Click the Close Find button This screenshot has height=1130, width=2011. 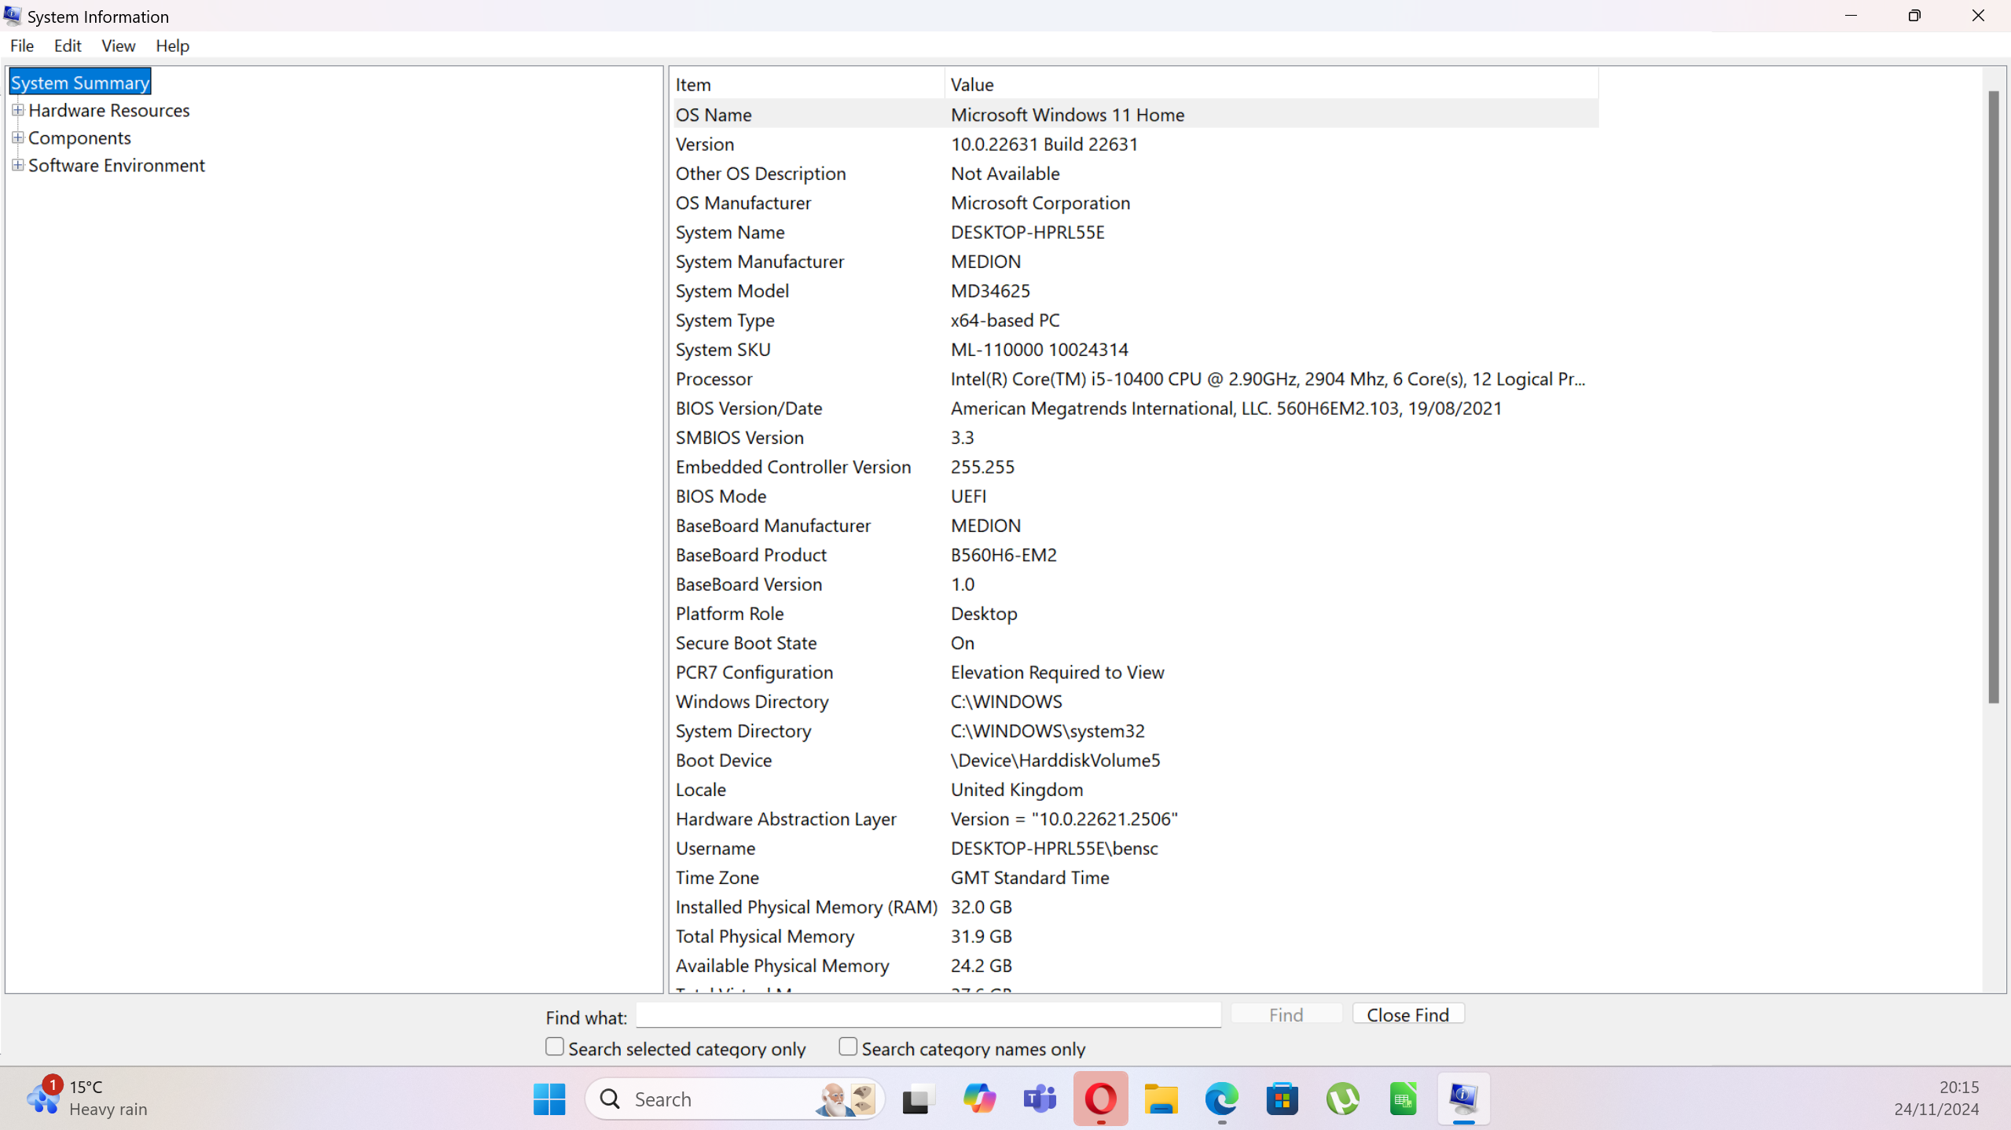(1407, 1014)
